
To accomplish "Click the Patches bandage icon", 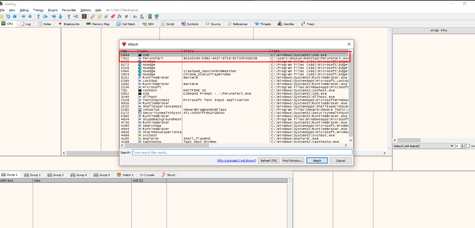I will click(92, 16).
